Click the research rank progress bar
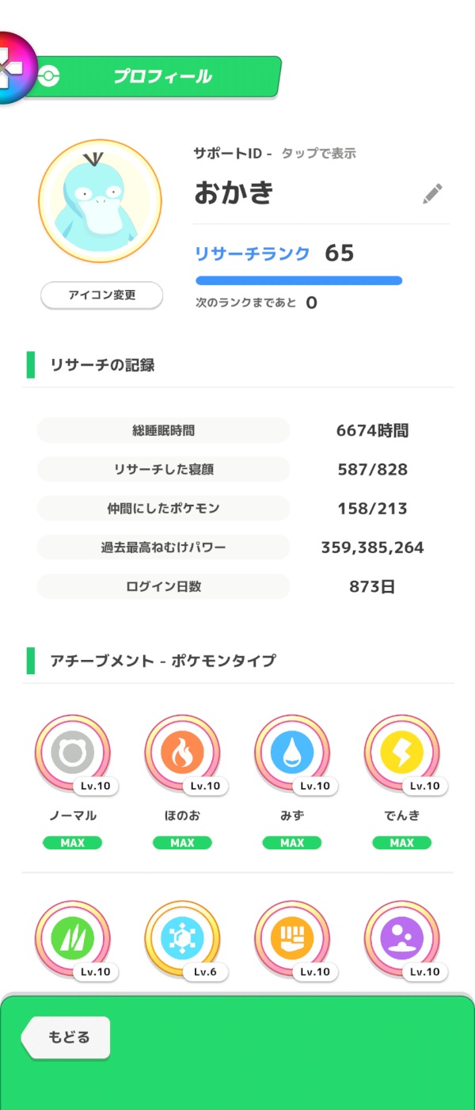 click(298, 280)
